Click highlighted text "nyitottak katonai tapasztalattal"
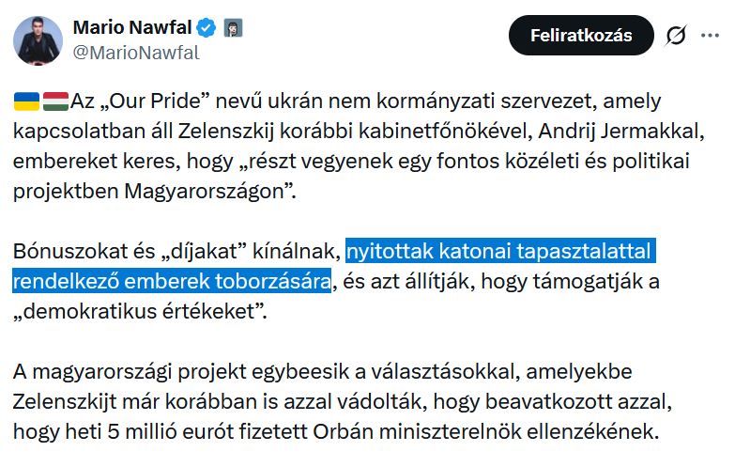 (x=498, y=252)
